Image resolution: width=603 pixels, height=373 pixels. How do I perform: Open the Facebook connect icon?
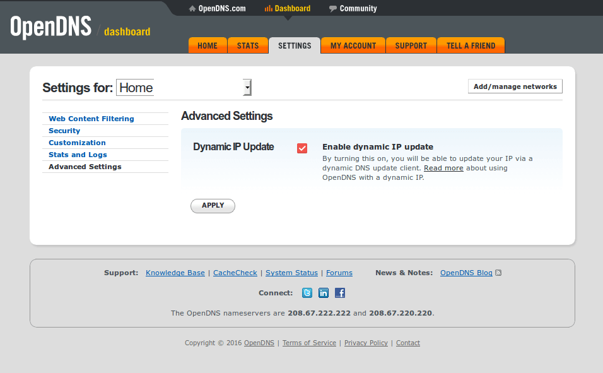click(x=340, y=293)
